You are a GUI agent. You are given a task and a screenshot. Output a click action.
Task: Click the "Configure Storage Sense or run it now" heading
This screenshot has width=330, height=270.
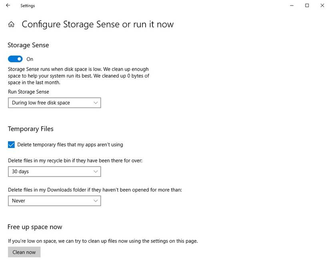pyautogui.click(x=98, y=24)
